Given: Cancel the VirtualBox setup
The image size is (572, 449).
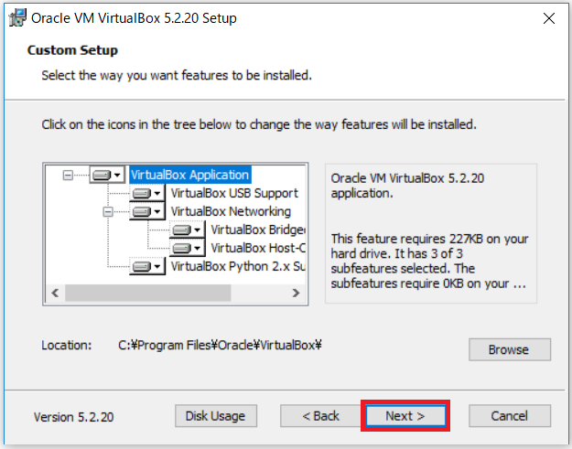Looking at the screenshot, I should [509, 415].
